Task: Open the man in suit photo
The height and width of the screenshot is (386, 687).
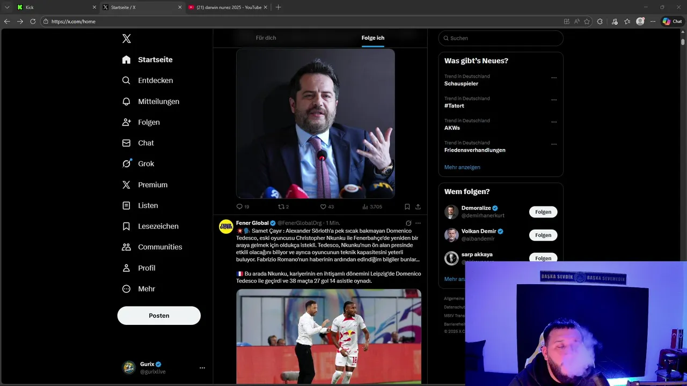Action: (316, 124)
